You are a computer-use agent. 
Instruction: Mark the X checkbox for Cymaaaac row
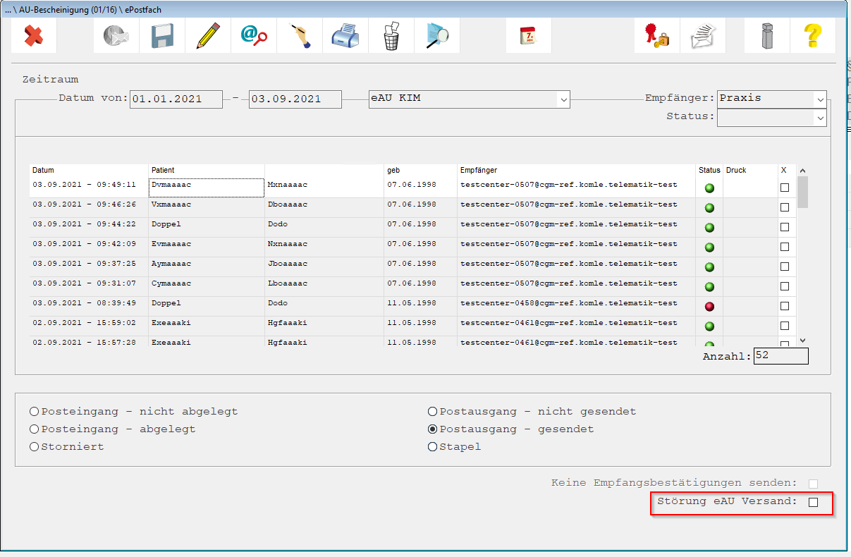(x=785, y=287)
